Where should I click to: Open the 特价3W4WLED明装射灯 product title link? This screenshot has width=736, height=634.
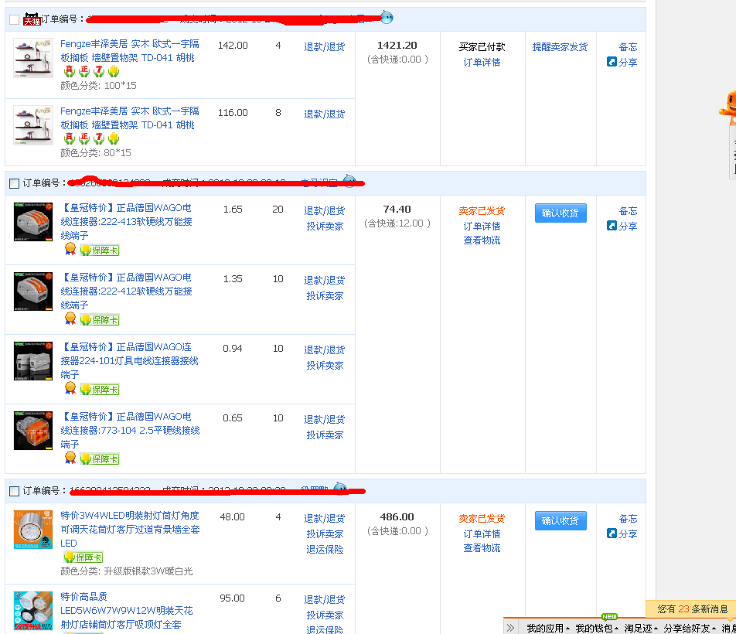130,530
